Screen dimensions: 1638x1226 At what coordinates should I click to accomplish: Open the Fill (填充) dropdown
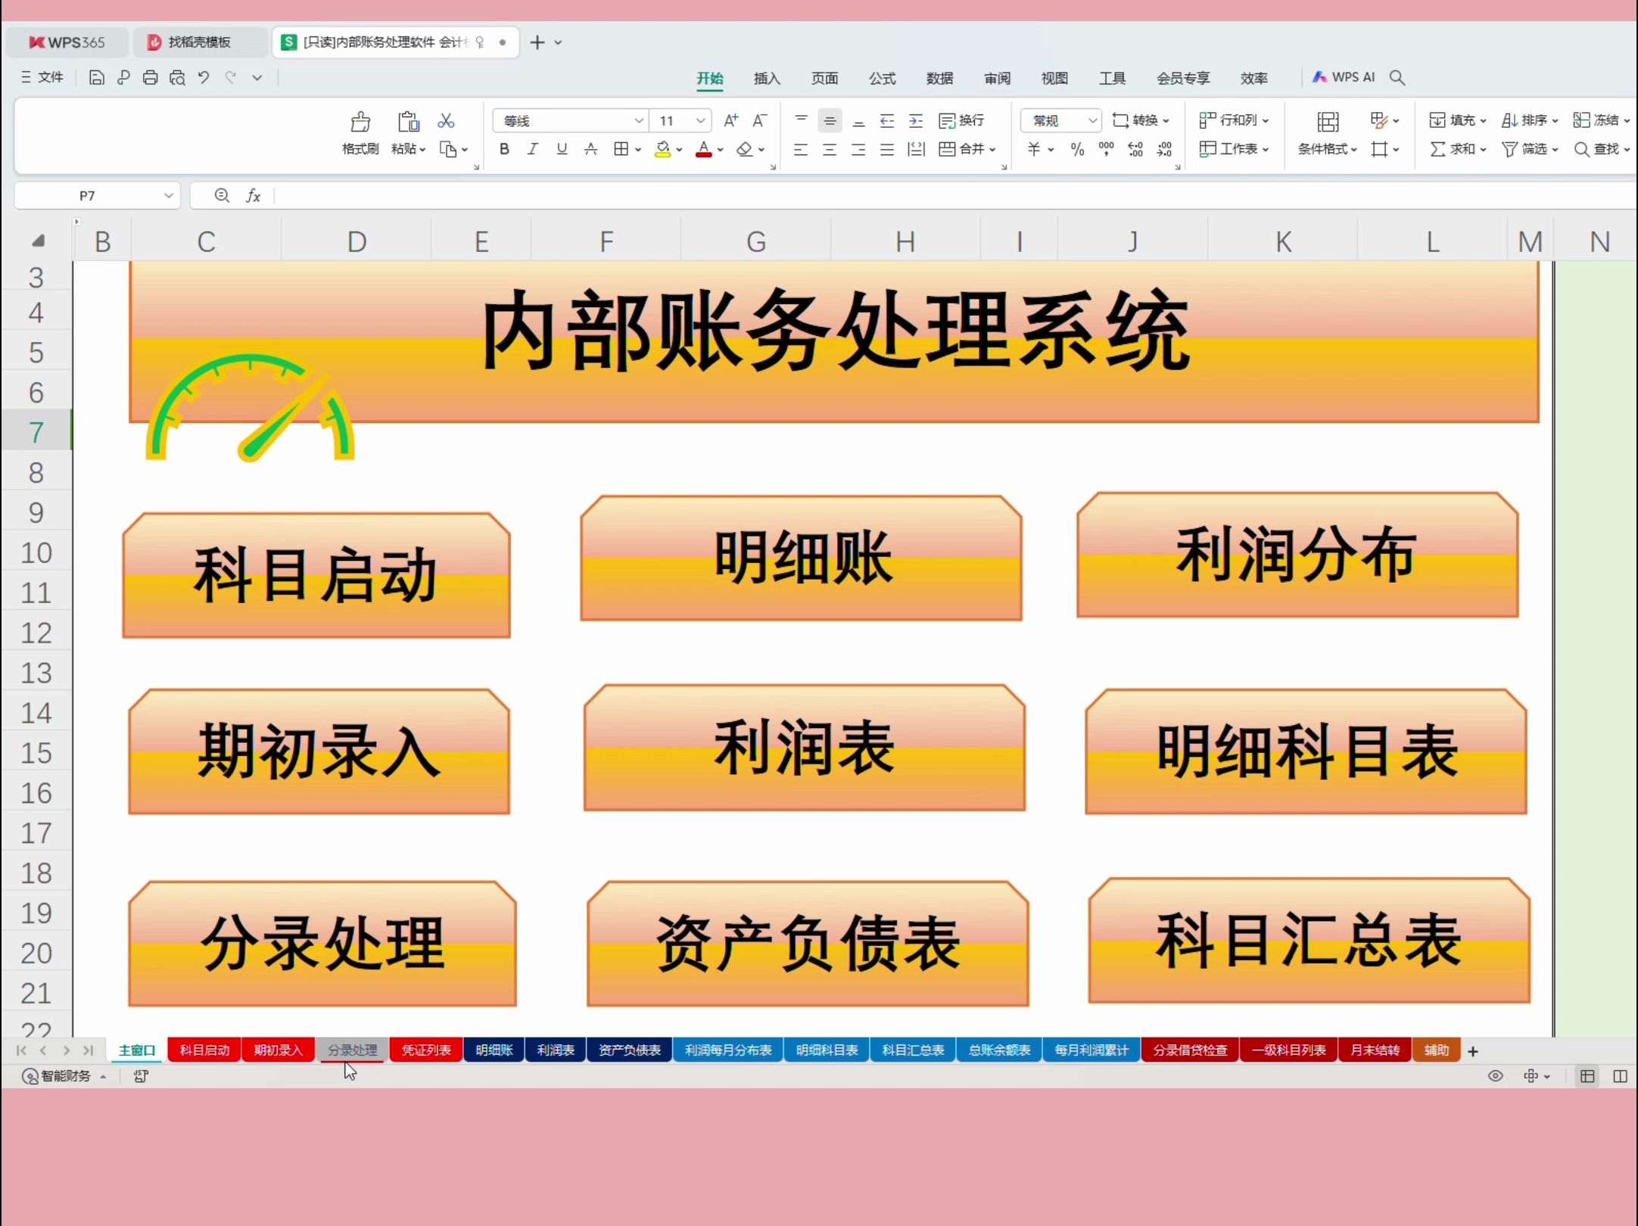point(1458,120)
